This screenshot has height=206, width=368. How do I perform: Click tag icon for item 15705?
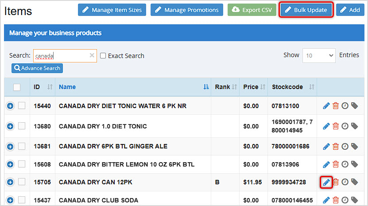click(354, 182)
